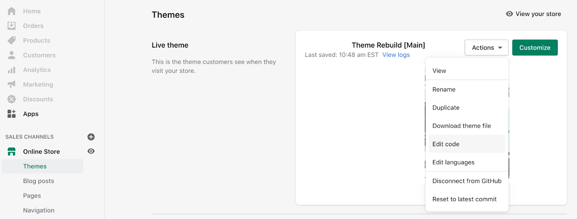
Task: Choose Disconnect from GitHub
Action: (x=467, y=181)
